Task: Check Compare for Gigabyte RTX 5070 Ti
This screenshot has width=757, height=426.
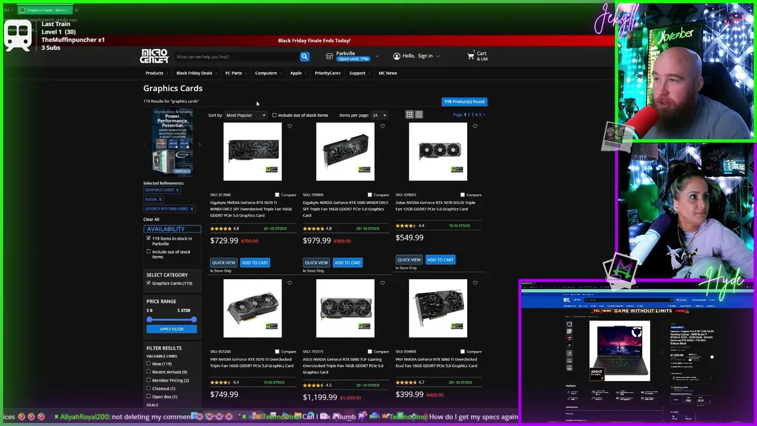Action: 277,195
